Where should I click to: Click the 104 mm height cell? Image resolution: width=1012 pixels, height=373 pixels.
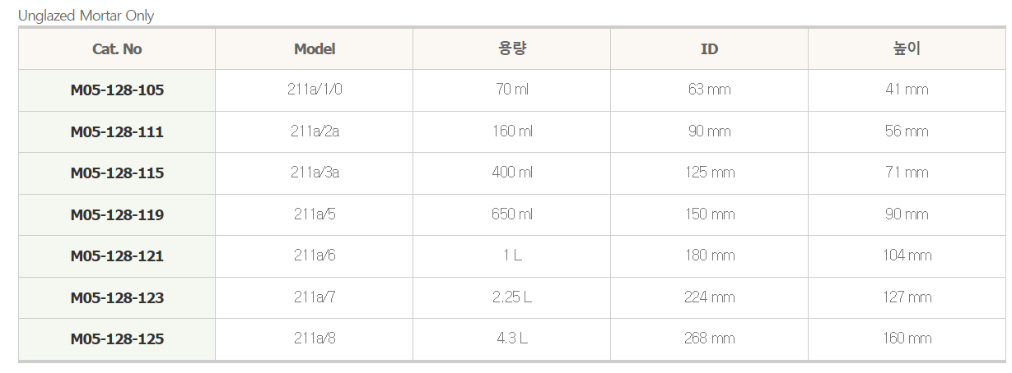tap(907, 256)
